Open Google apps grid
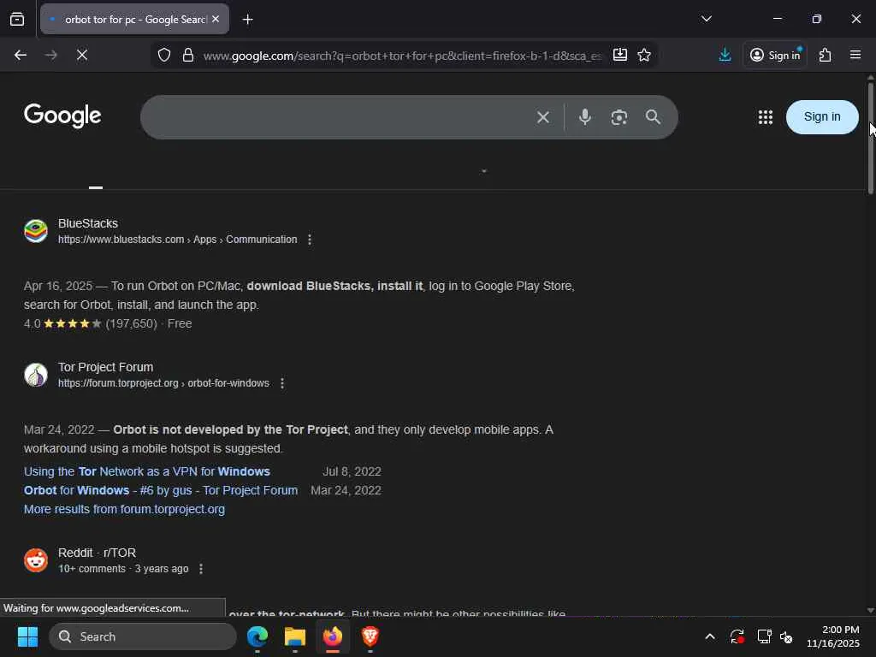Image resolution: width=876 pixels, height=657 pixels. click(766, 116)
